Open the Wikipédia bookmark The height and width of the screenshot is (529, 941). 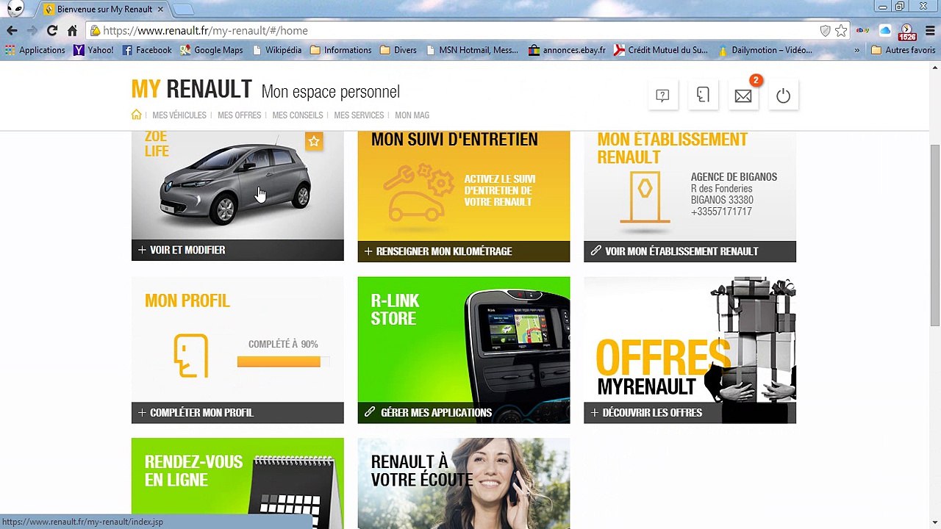pos(276,50)
